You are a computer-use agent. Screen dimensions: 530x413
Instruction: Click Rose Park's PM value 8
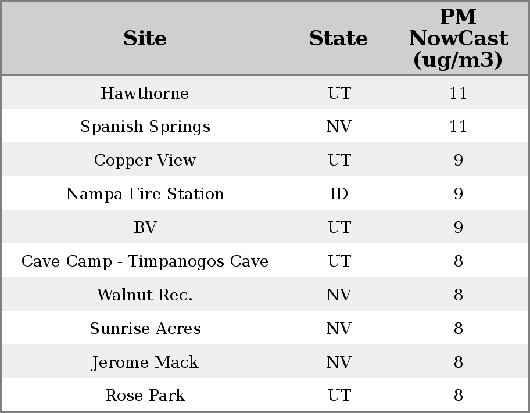click(458, 396)
